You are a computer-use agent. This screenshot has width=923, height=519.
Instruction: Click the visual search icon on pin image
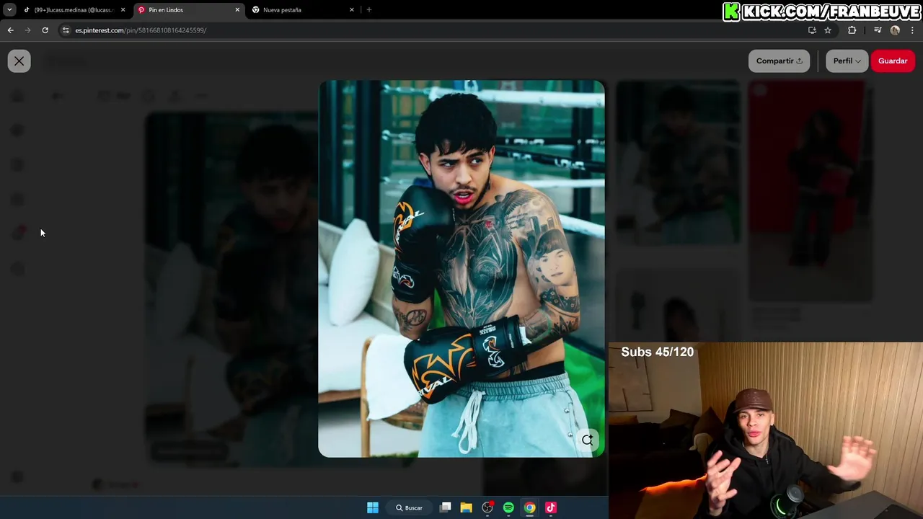click(588, 440)
